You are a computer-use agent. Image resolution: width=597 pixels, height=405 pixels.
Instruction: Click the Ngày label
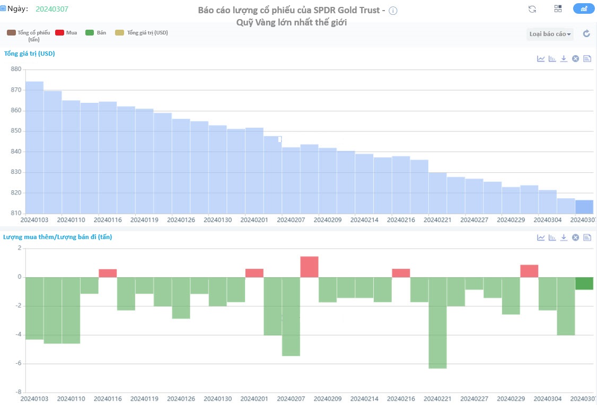coord(17,9)
